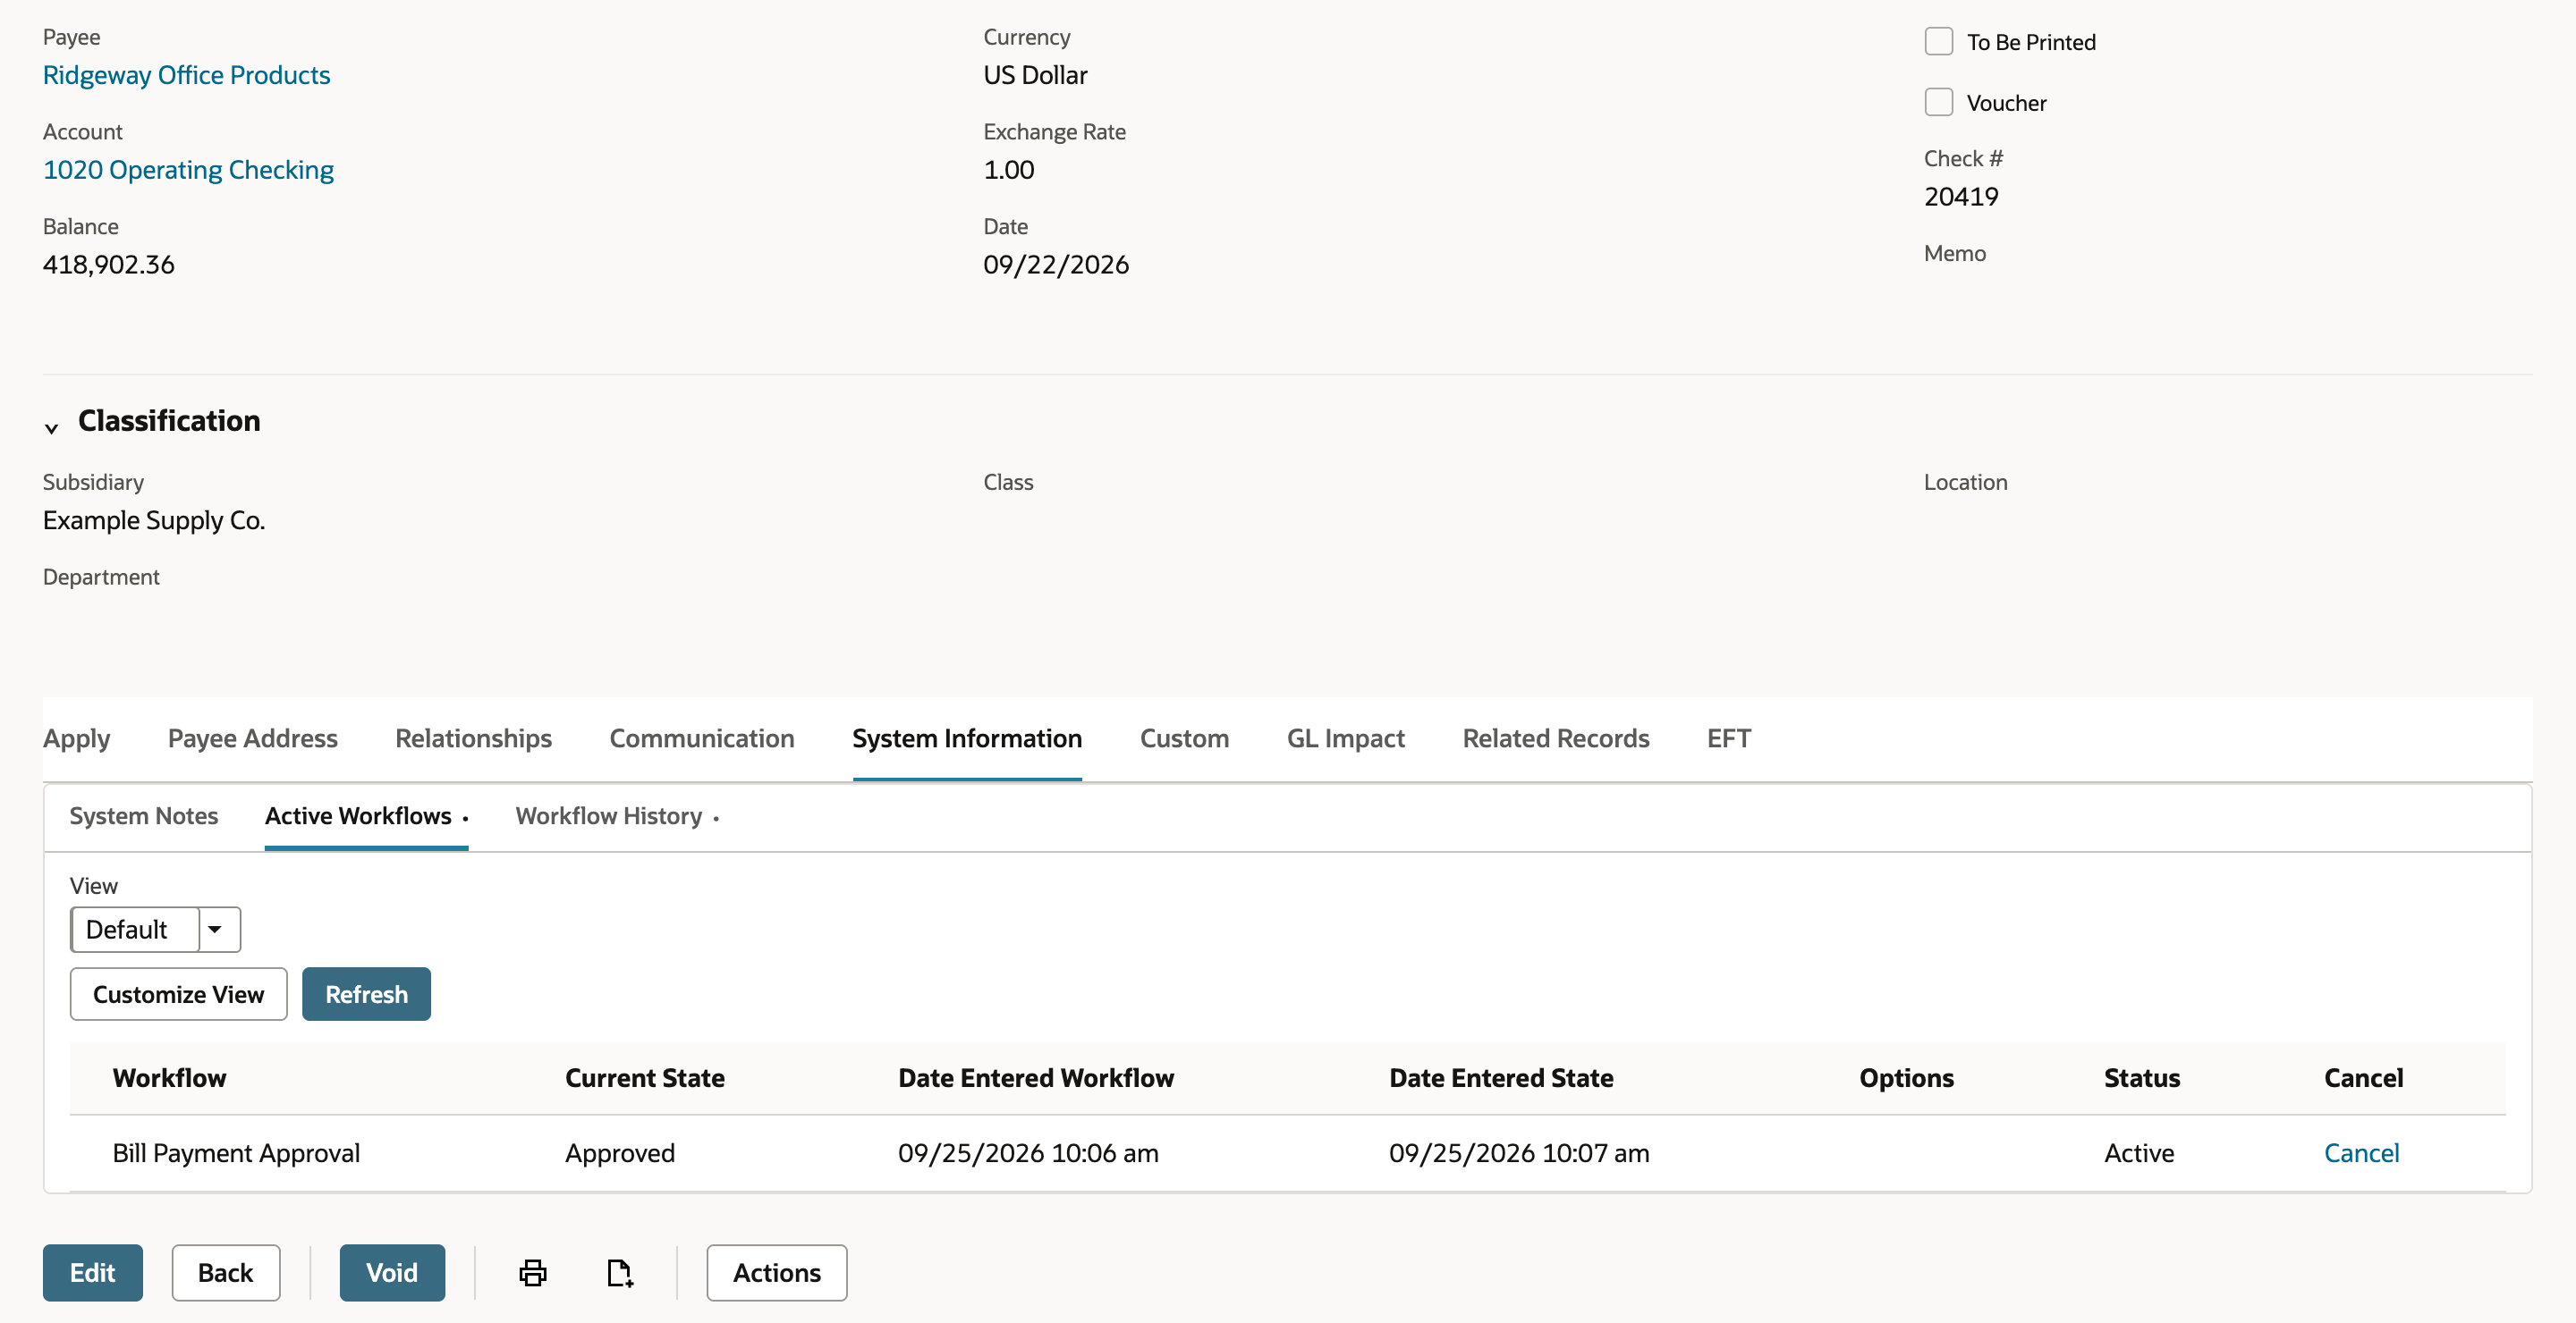Switch to the EFT tab
The image size is (2576, 1323).
pos(1729,738)
